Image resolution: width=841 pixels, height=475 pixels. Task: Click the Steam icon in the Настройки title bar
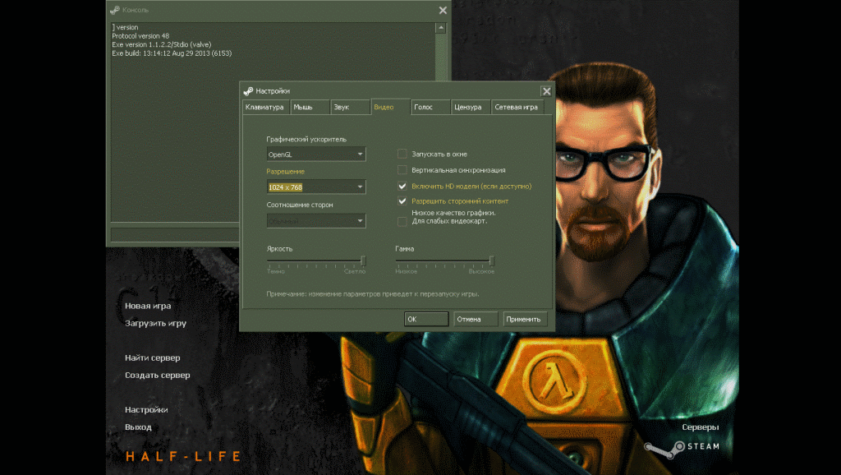[x=248, y=91]
